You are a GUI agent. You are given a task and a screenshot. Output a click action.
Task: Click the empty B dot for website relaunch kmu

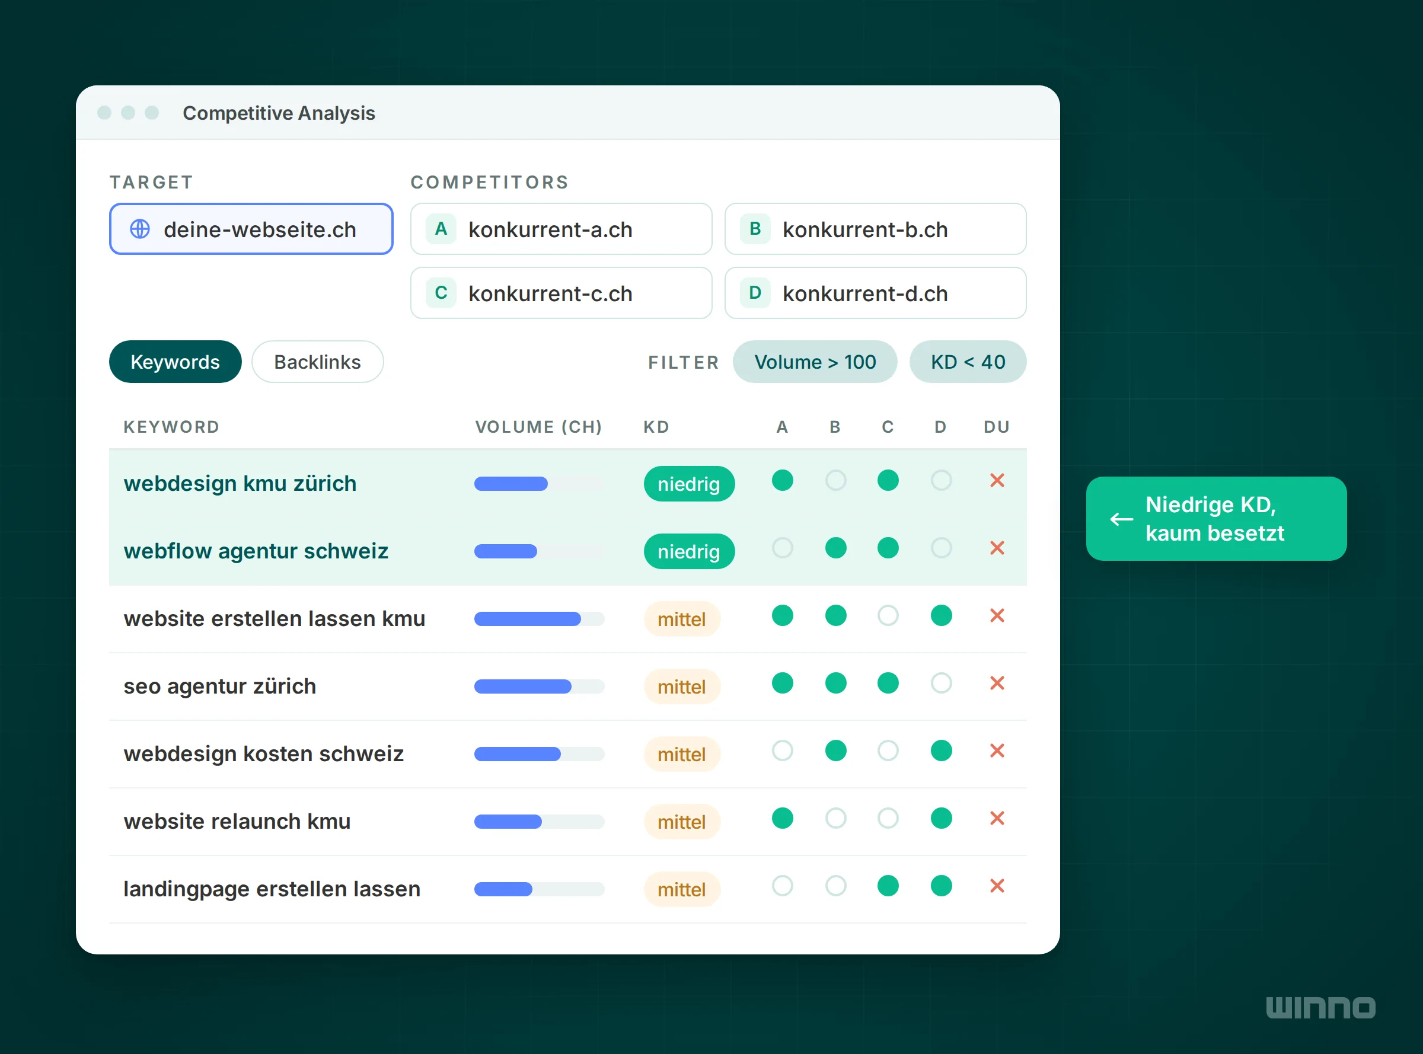[835, 819]
